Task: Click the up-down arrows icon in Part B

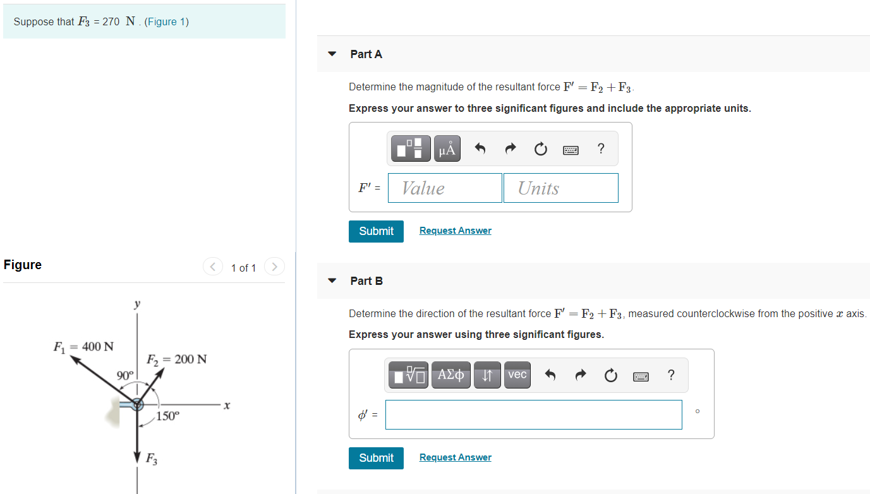Action: click(x=486, y=375)
